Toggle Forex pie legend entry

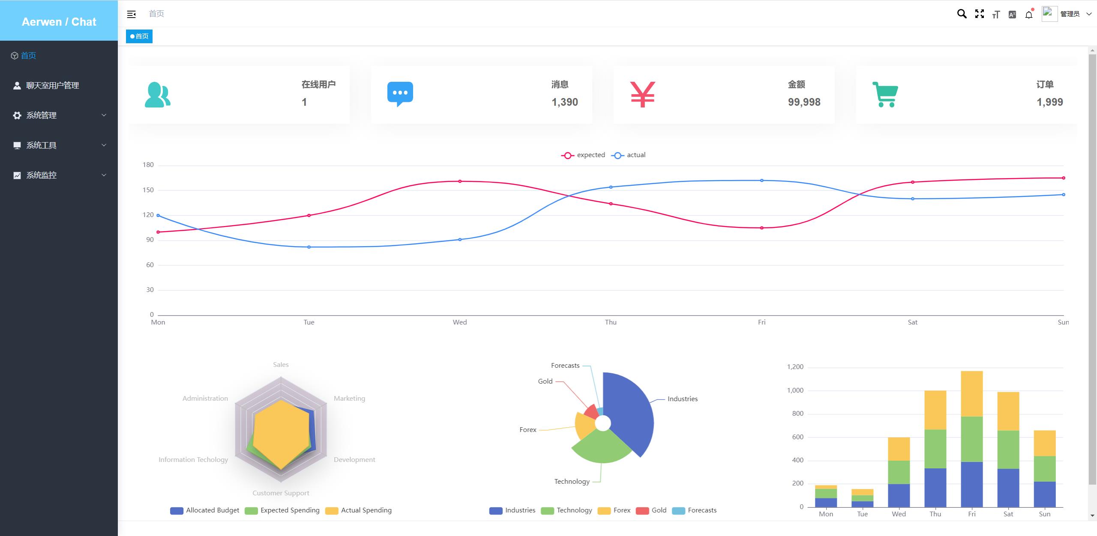614,510
